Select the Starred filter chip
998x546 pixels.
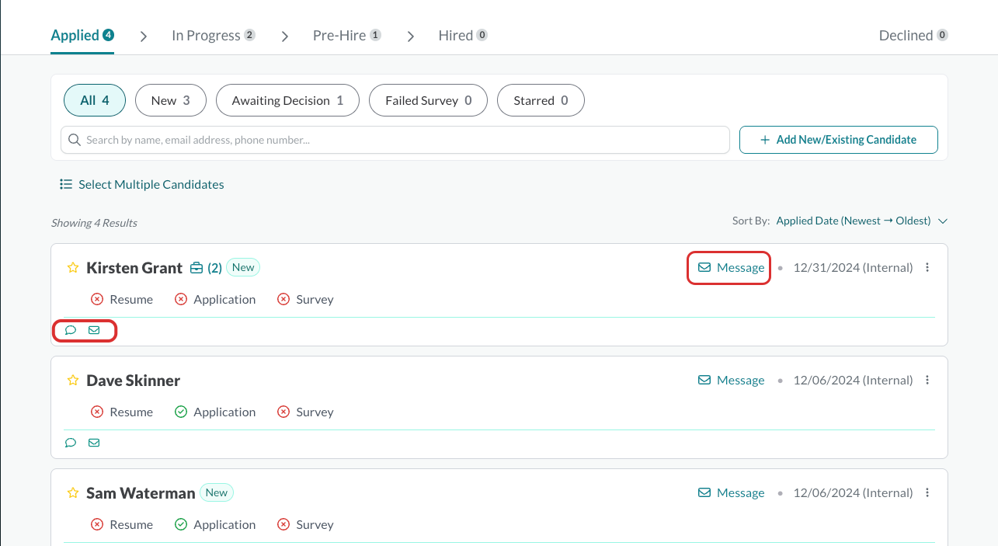coord(541,100)
